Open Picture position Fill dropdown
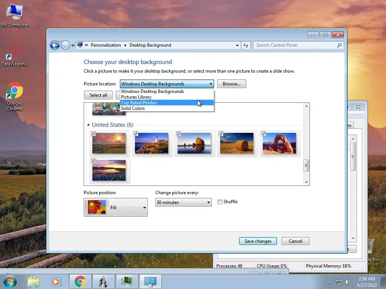Image resolution: width=386 pixels, height=289 pixels. pos(116,207)
